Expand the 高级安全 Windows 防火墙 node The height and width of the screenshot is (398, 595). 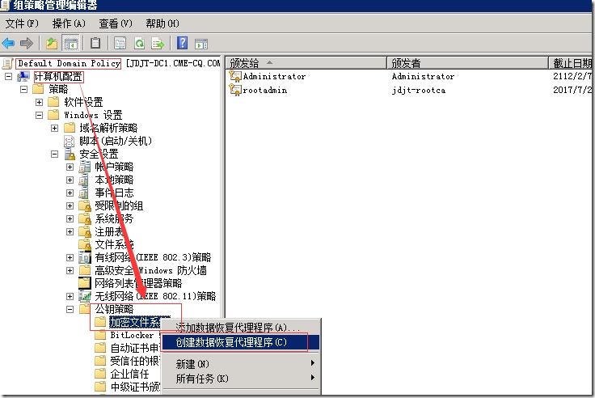tap(70, 270)
